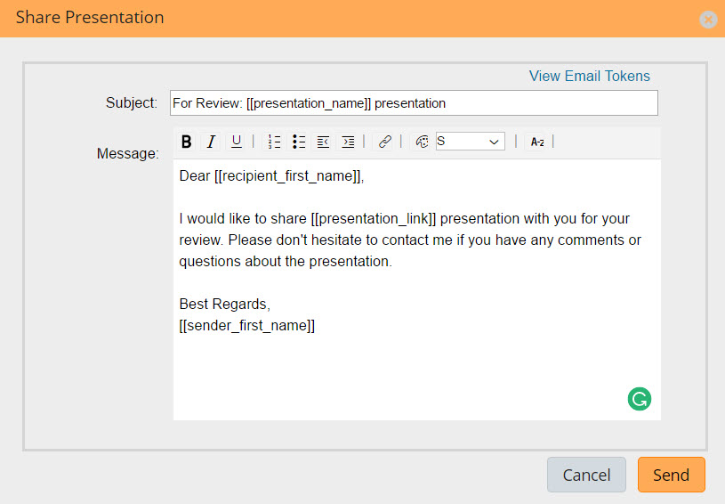Decrease indent of message text

point(323,142)
